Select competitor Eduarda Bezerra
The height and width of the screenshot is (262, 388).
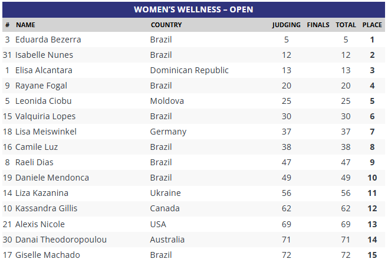pos(48,40)
